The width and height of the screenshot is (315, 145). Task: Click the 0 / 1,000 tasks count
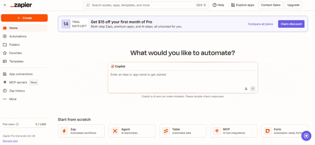[41, 124]
